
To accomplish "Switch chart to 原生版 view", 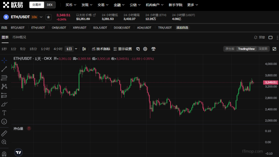I will [x=230, y=49].
